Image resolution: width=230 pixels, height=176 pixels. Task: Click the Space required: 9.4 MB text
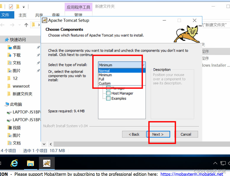[x=66, y=111]
